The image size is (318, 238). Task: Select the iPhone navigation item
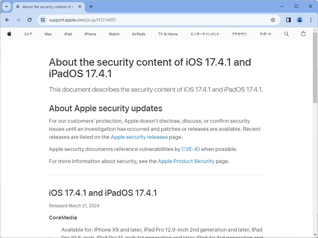[x=90, y=34]
